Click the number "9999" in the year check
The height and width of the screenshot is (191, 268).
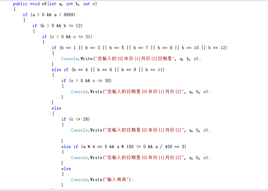[69, 15]
